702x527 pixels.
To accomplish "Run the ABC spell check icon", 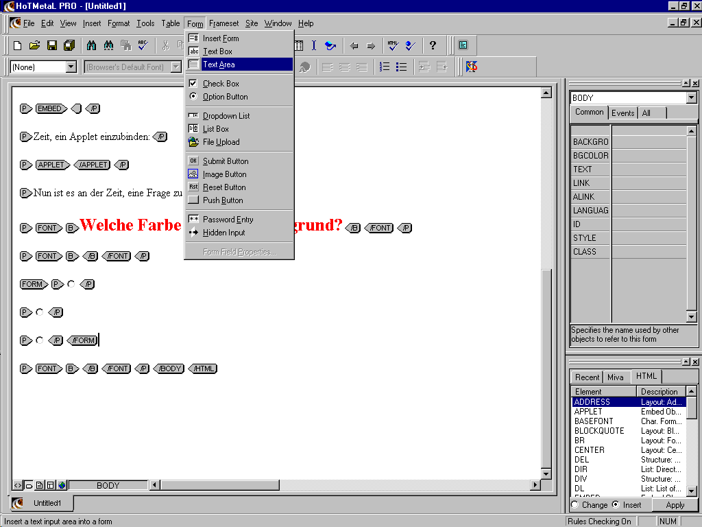I will 143,46.
